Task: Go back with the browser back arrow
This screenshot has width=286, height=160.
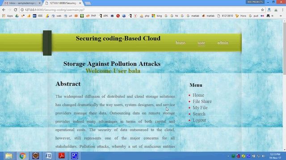Action: pos(4,10)
